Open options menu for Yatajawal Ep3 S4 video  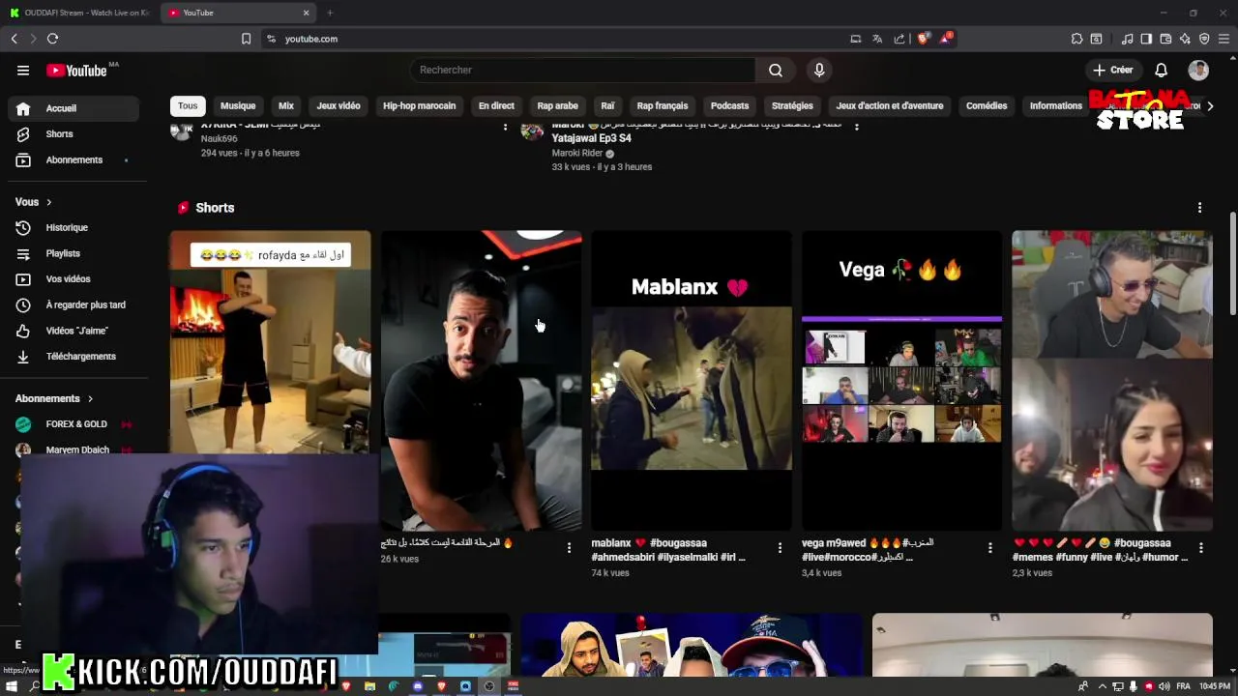coord(856,127)
